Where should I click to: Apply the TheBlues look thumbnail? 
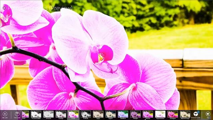pos(123,114)
